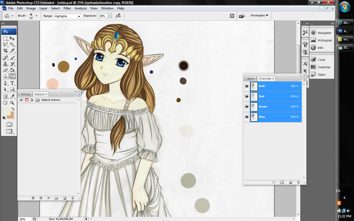Open the Actions panel options menu
Viewport: 354px width, 221px height.
click(79, 95)
